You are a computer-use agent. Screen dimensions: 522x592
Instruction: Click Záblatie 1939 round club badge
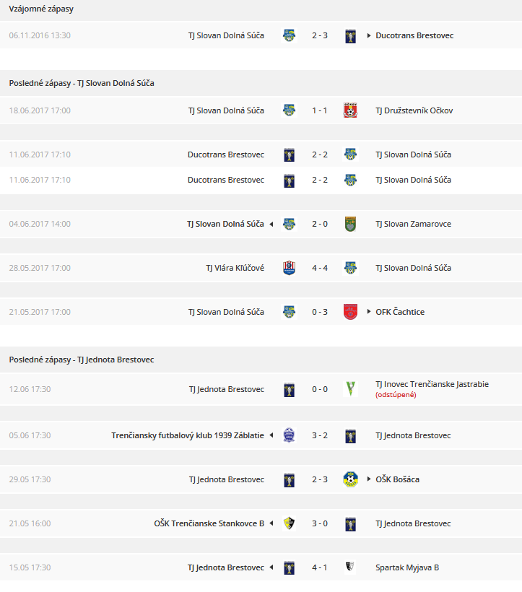pyautogui.click(x=289, y=435)
